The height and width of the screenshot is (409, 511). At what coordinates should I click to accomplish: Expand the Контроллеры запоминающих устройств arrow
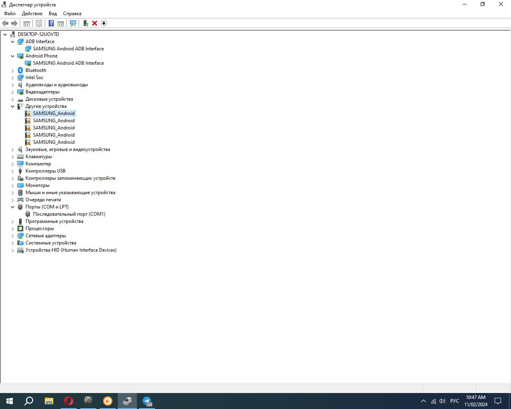pos(13,178)
